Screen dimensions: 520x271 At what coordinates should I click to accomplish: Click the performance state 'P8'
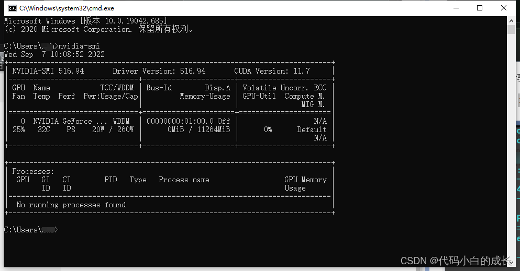coord(71,129)
